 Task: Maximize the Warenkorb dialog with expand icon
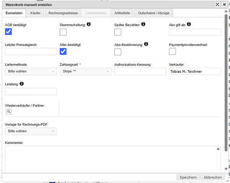[217, 5]
